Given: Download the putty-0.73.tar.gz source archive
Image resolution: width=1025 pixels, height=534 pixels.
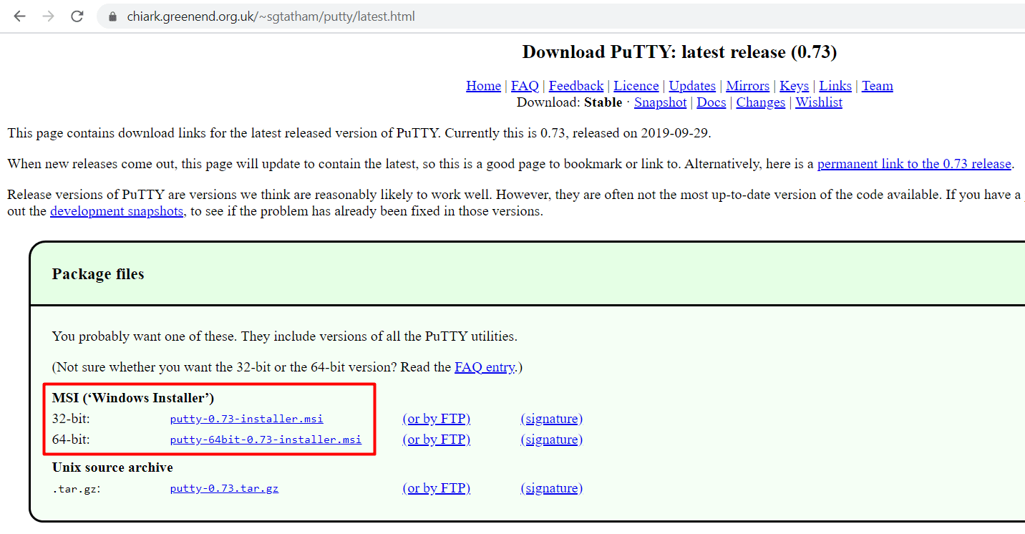Looking at the screenshot, I should (224, 488).
